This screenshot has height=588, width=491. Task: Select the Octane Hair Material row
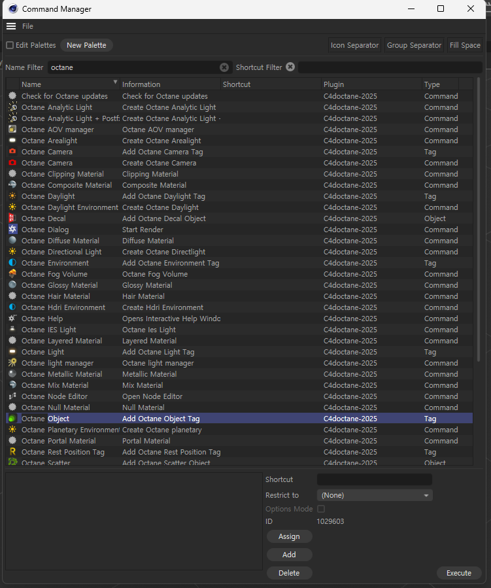pos(239,296)
